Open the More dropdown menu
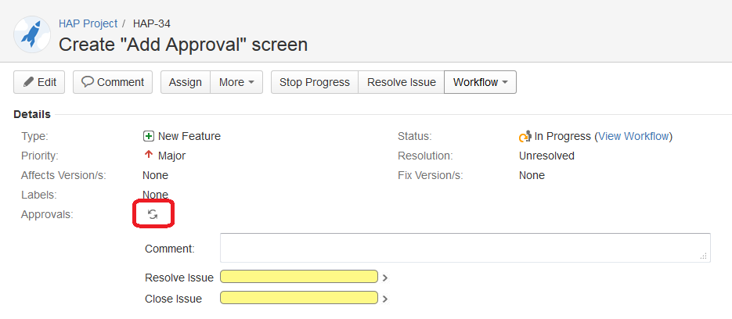 click(x=236, y=82)
